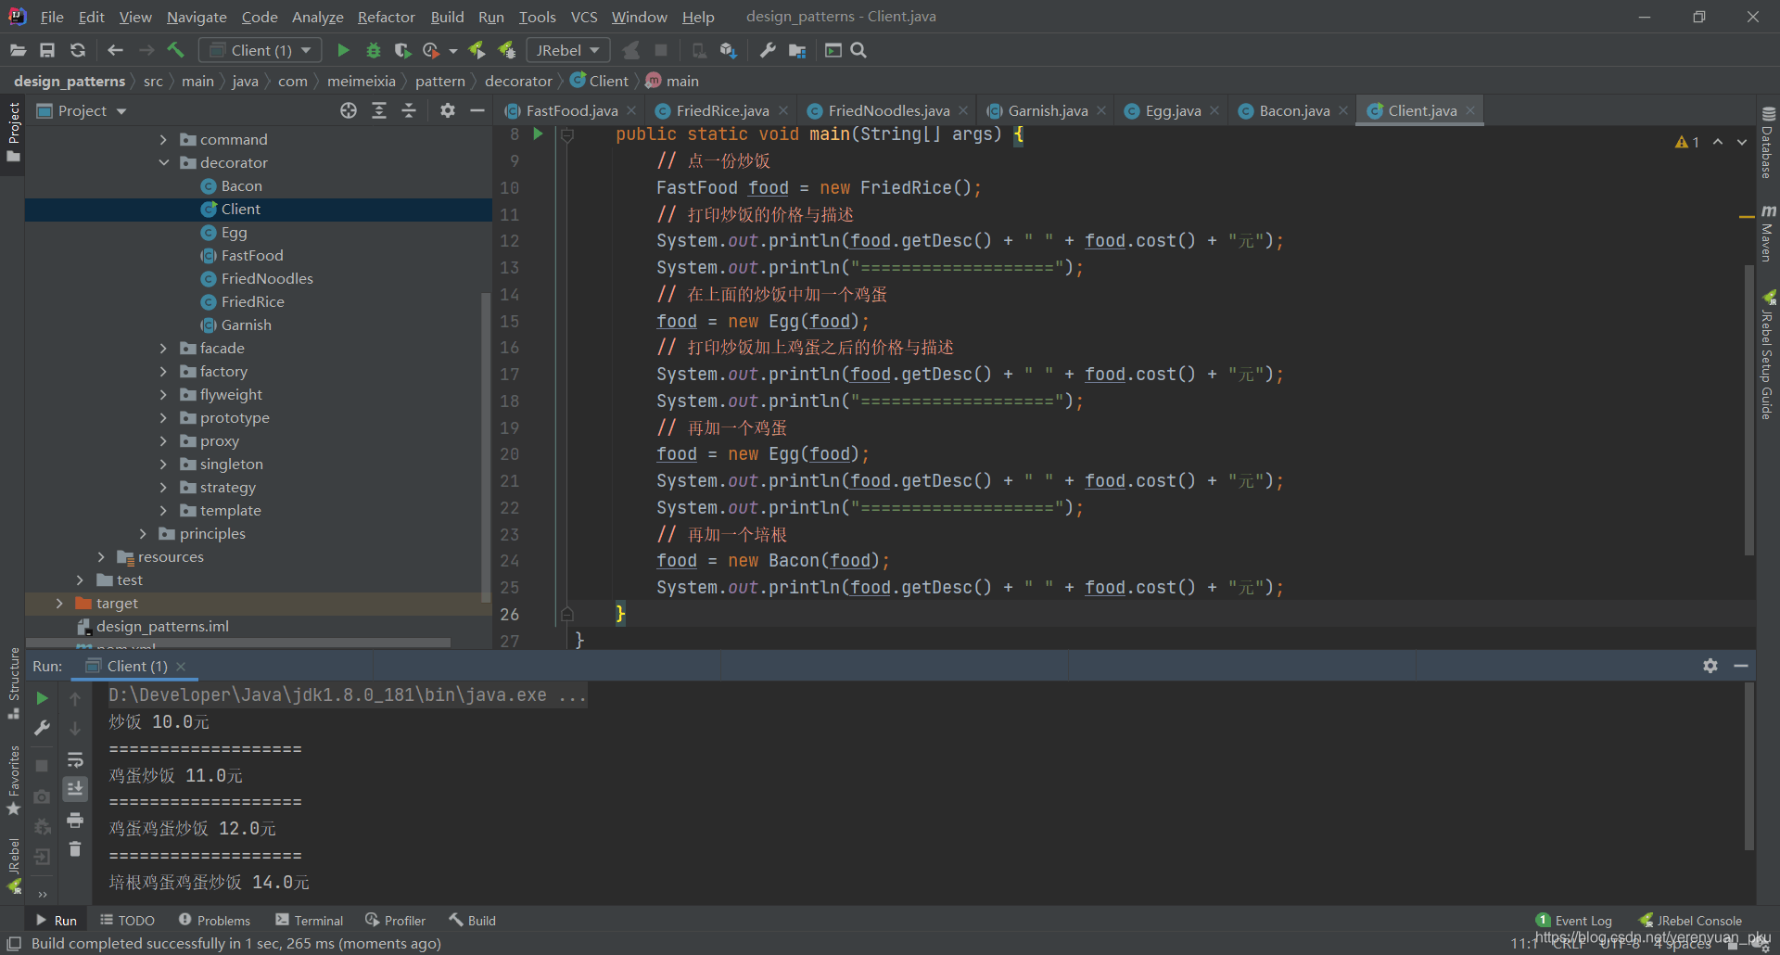Click the wrench icon in the Run panel sidebar
Image resolution: width=1780 pixels, height=955 pixels.
pos(42,729)
